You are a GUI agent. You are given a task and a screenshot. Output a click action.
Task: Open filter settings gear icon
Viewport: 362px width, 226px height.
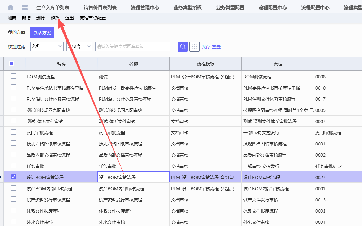point(195,47)
